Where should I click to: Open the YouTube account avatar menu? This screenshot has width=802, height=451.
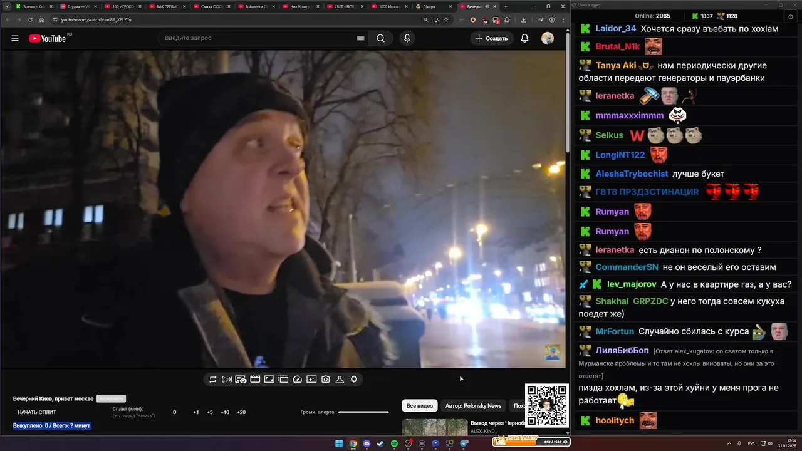pyautogui.click(x=548, y=38)
